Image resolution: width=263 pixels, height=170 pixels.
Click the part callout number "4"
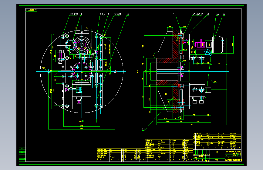click(81, 14)
